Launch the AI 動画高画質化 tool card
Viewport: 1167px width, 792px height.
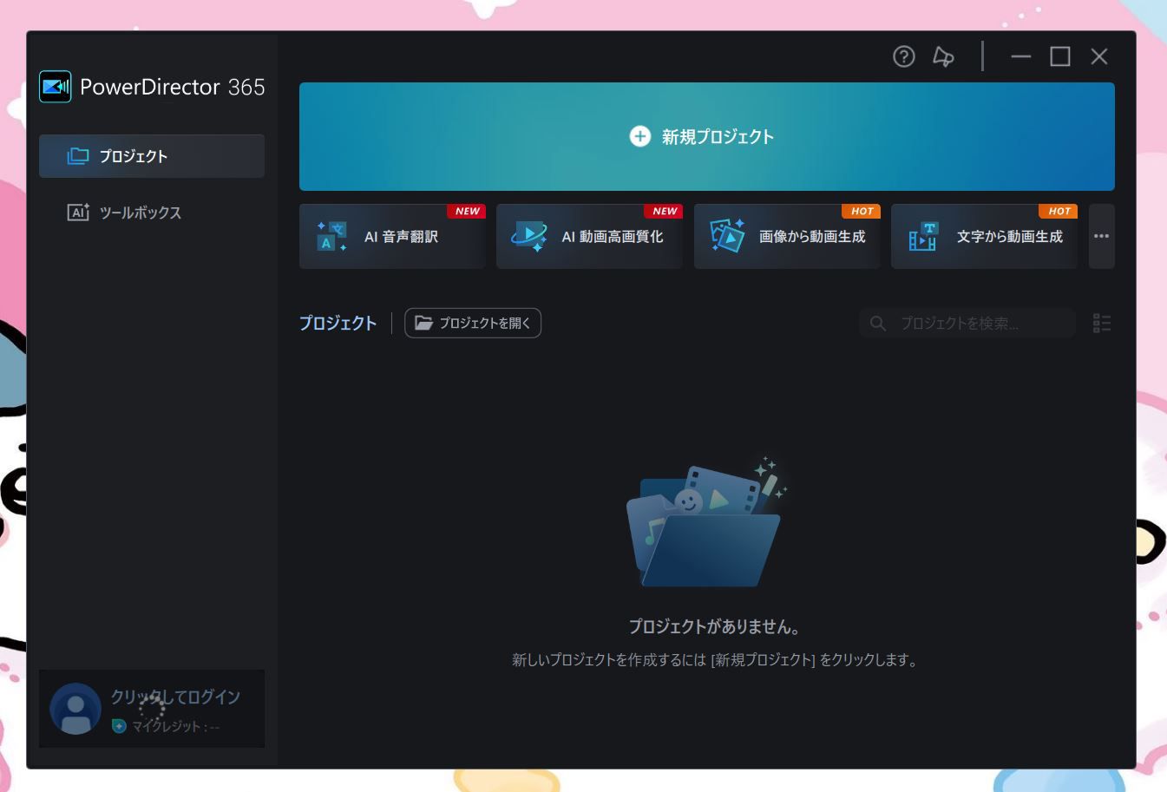click(589, 236)
